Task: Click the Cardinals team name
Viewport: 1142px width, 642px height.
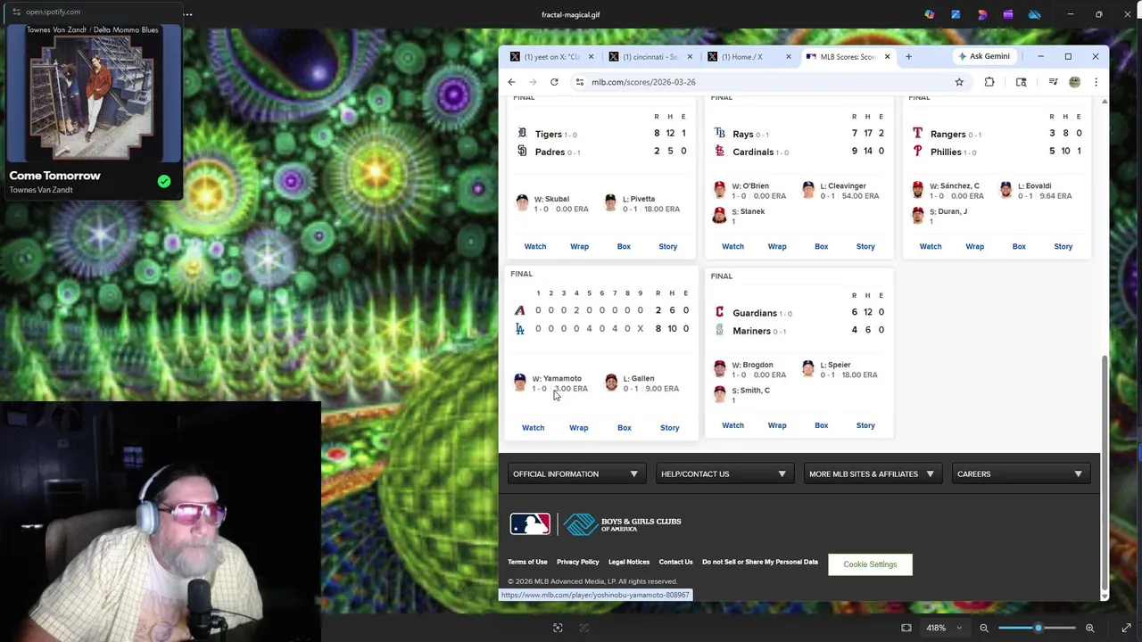Action: [x=753, y=152]
